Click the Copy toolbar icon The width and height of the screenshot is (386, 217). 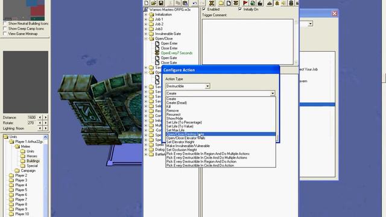click(178, 3)
